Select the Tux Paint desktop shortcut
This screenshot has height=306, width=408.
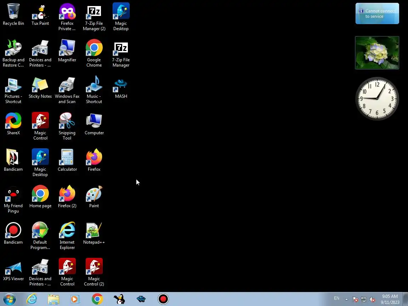(40, 14)
